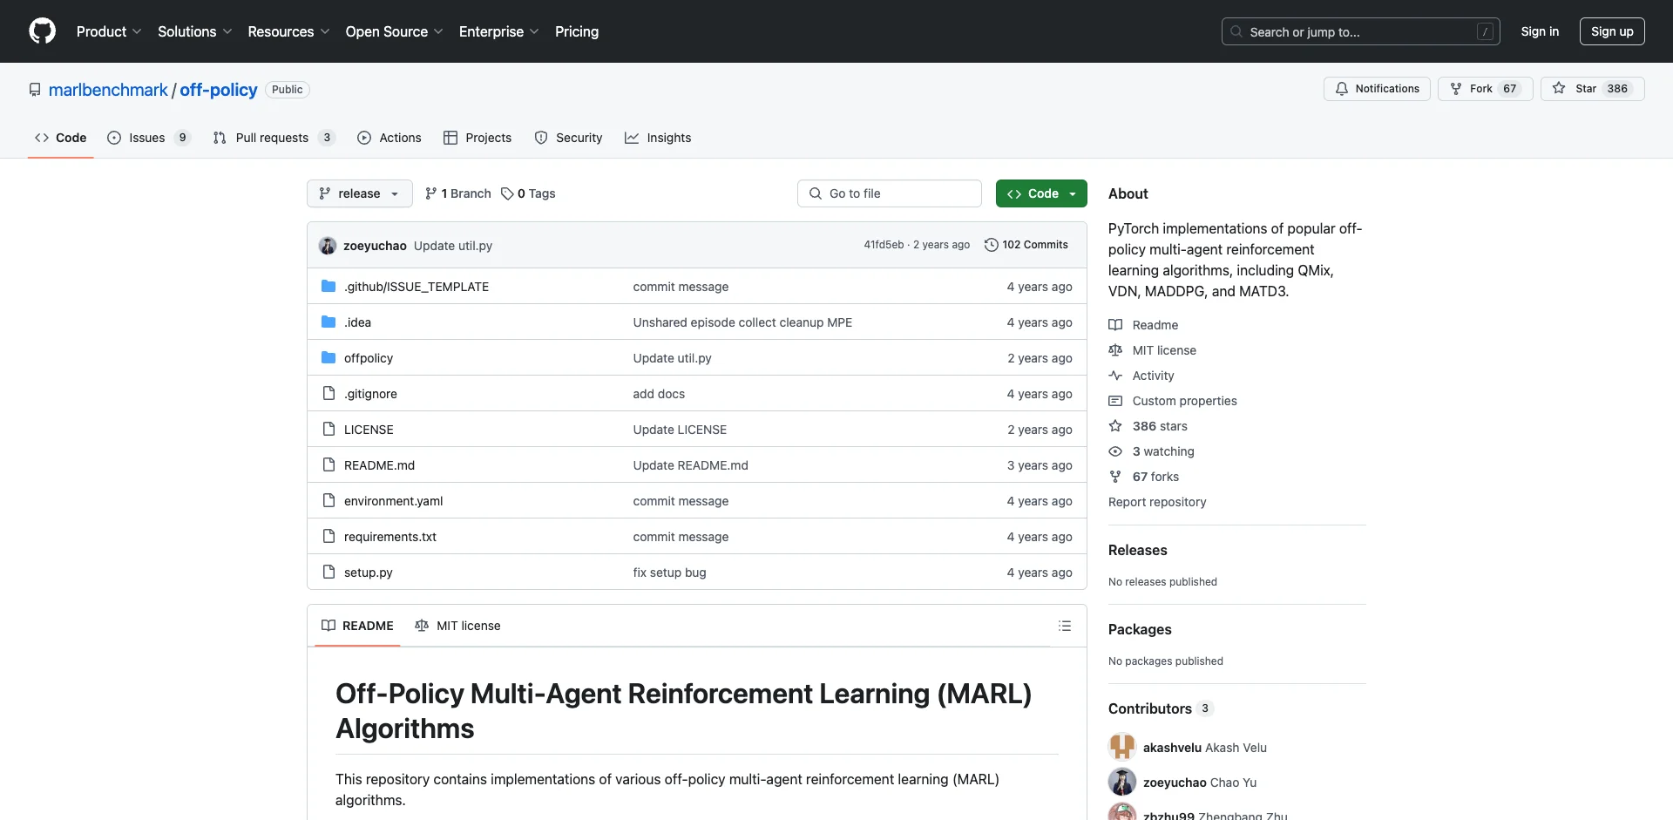Click the Report repository link
The height and width of the screenshot is (820, 1673).
pyautogui.click(x=1157, y=502)
